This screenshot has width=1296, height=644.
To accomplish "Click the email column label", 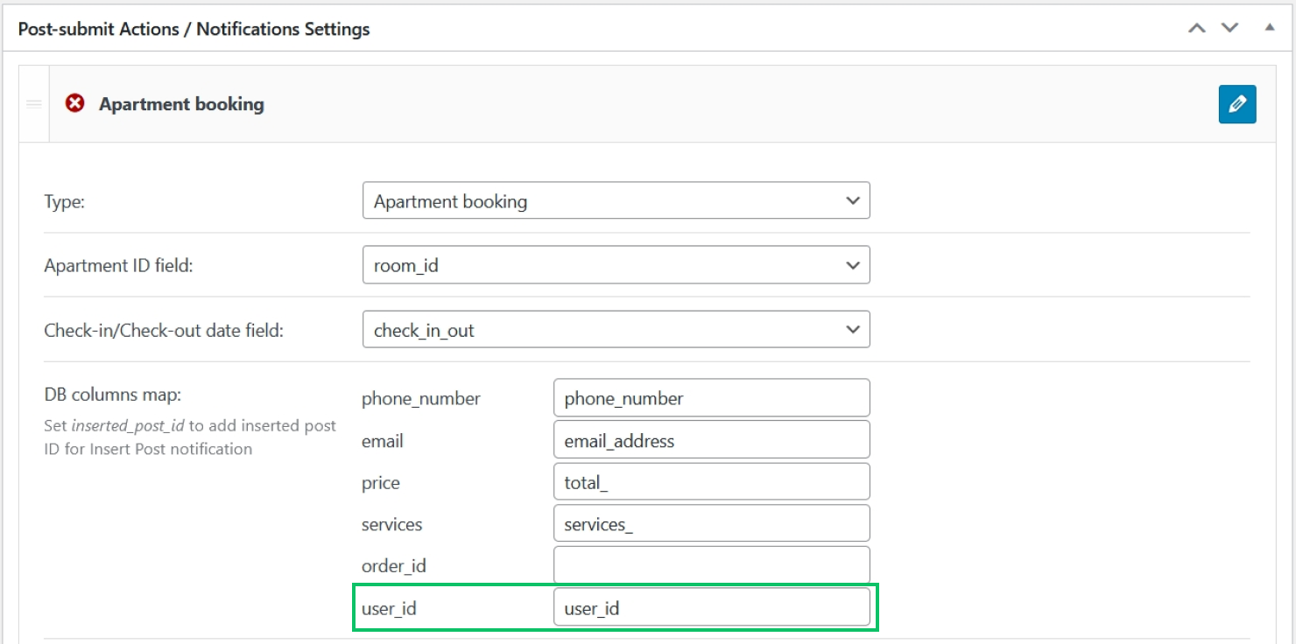I will [383, 441].
